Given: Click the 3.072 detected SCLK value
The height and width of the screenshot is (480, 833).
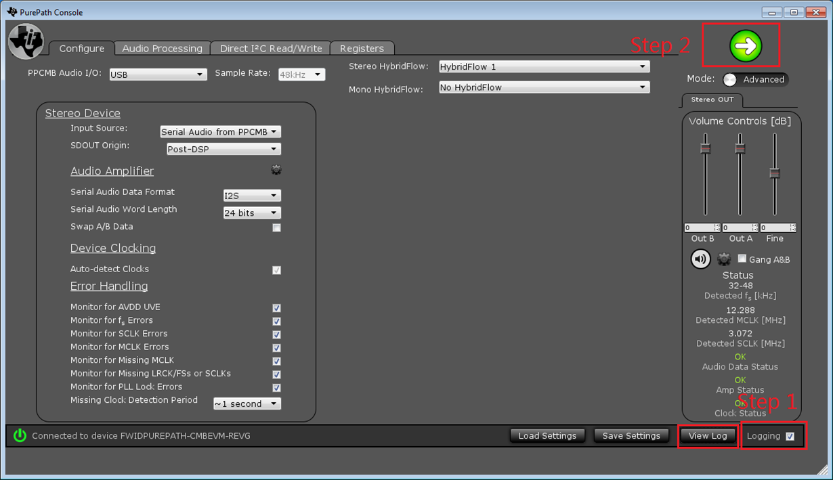Looking at the screenshot, I should pos(740,333).
